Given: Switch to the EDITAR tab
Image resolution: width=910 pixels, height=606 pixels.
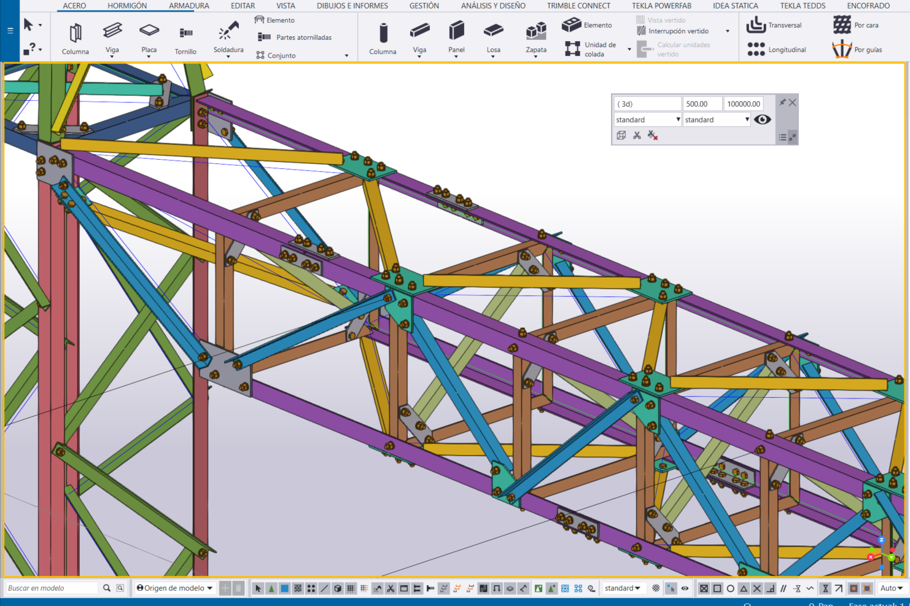Looking at the screenshot, I should [243, 6].
